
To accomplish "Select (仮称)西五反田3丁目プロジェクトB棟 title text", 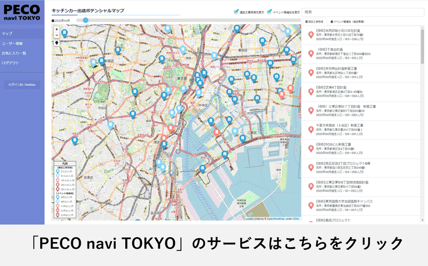I will click(x=343, y=163).
